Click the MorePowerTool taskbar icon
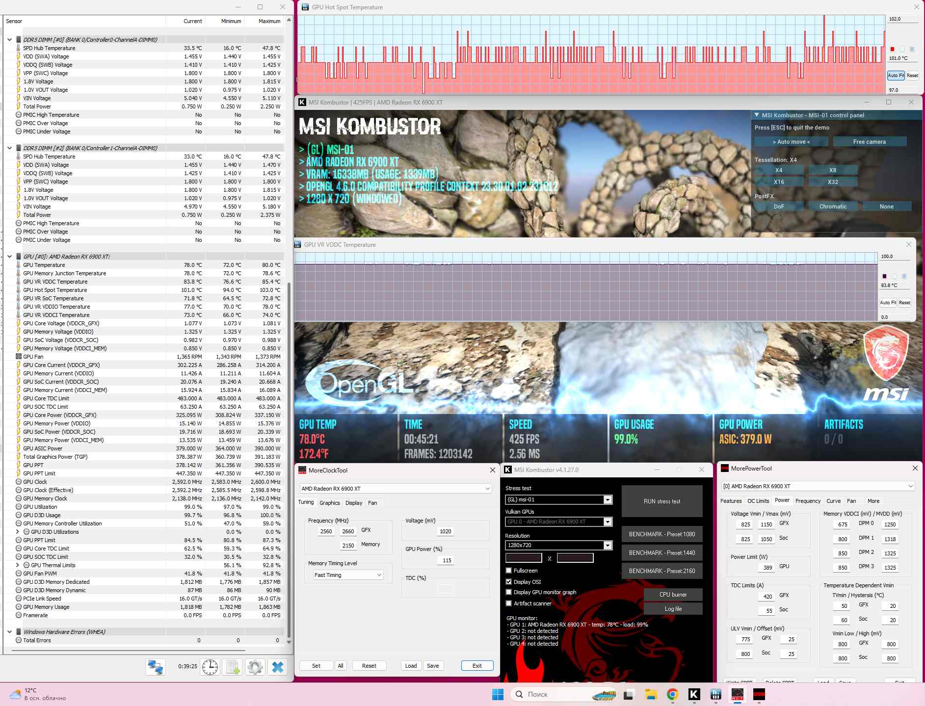This screenshot has width=925, height=706. click(x=759, y=694)
